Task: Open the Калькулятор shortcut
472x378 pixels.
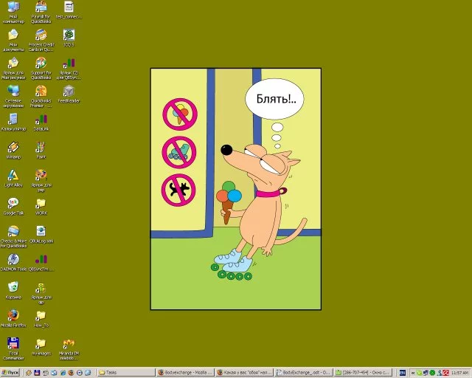Action: point(13,123)
